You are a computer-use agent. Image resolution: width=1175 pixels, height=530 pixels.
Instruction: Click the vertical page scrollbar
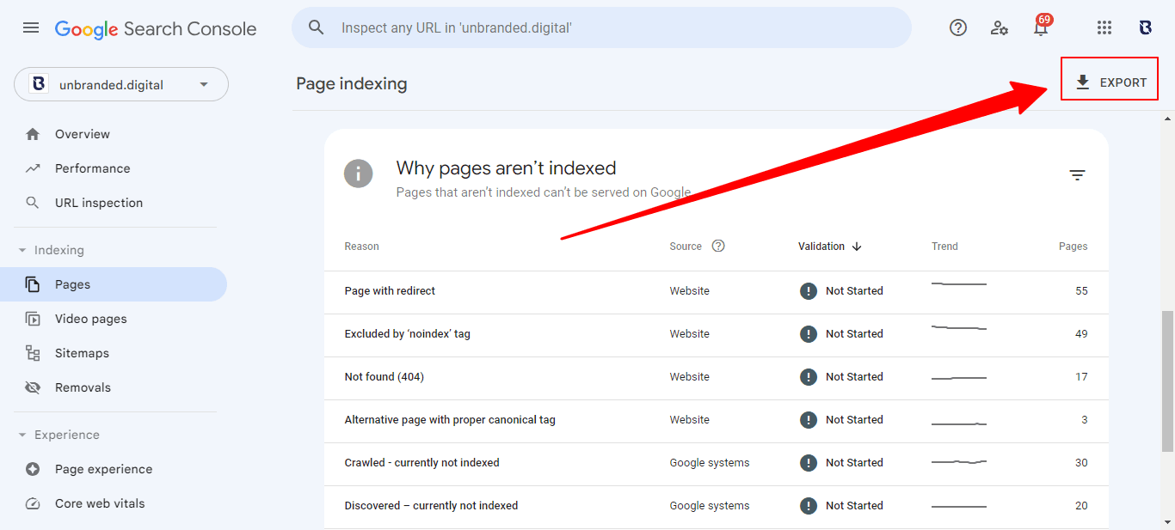point(1168,381)
